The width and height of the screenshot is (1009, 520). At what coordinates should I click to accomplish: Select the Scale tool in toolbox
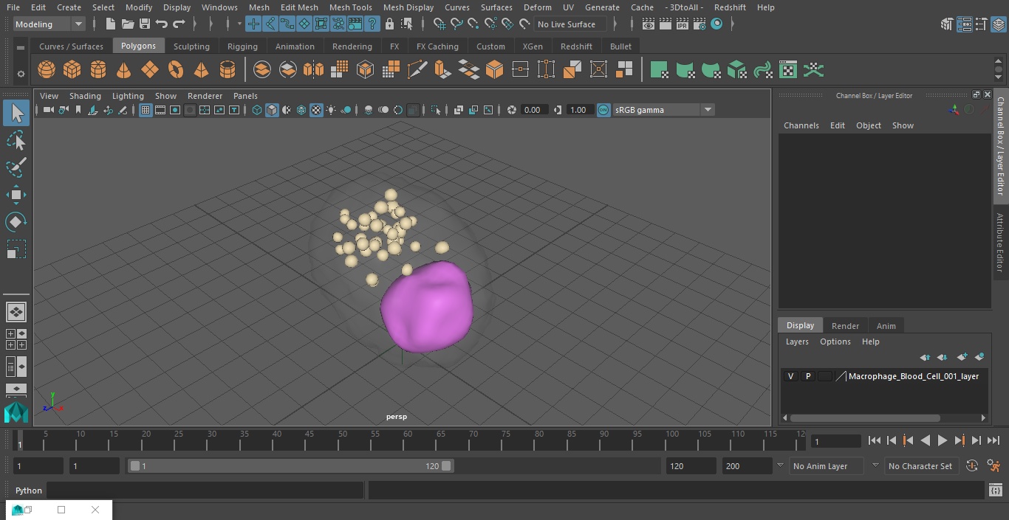pyautogui.click(x=16, y=249)
